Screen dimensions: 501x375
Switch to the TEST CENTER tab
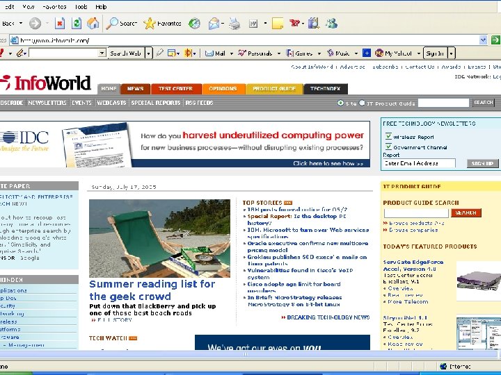[176, 89]
